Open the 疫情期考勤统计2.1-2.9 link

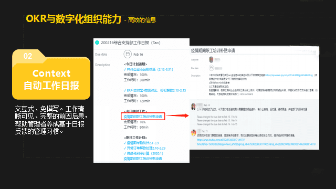click(141, 143)
